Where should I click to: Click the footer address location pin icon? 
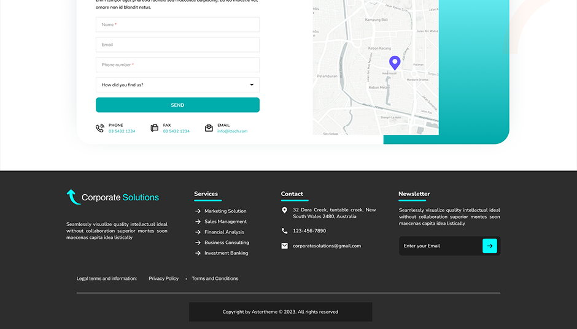coord(284,210)
